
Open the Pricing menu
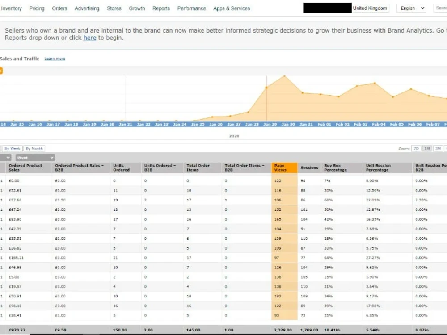click(x=37, y=8)
